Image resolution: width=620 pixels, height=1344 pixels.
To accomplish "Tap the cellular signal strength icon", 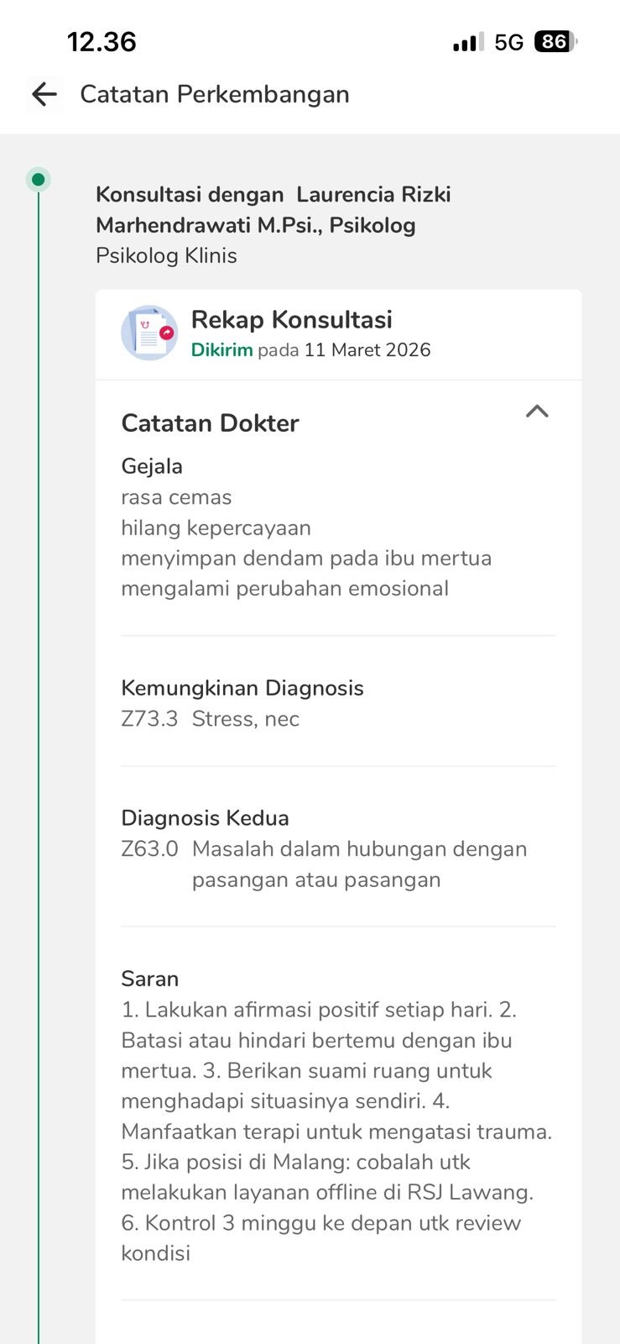I will click(x=467, y=42).
